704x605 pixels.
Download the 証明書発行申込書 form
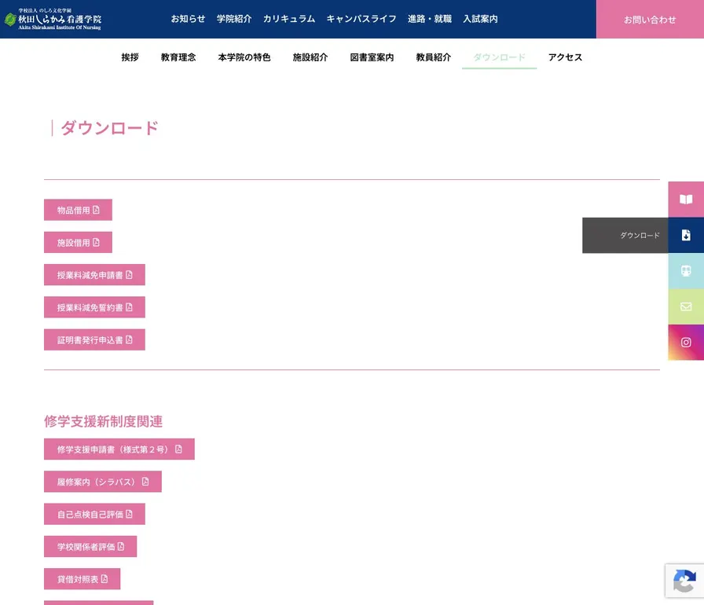[x=94, y=339]
